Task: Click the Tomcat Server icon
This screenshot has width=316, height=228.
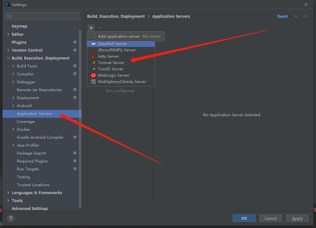Action: tap(93, 63)
